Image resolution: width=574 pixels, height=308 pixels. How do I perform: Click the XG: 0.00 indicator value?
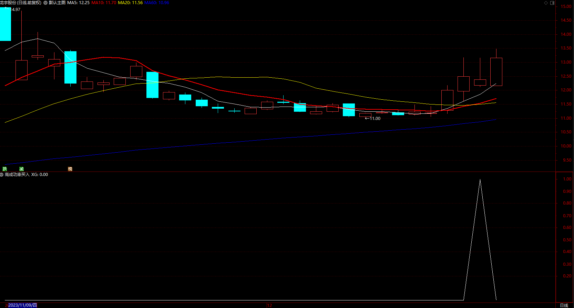point(40,175)
